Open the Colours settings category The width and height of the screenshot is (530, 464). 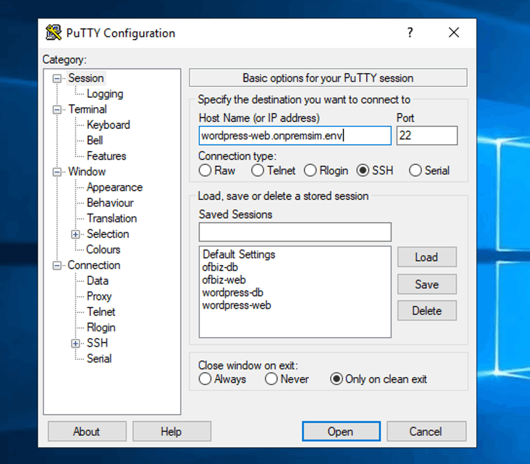point(103,249)
